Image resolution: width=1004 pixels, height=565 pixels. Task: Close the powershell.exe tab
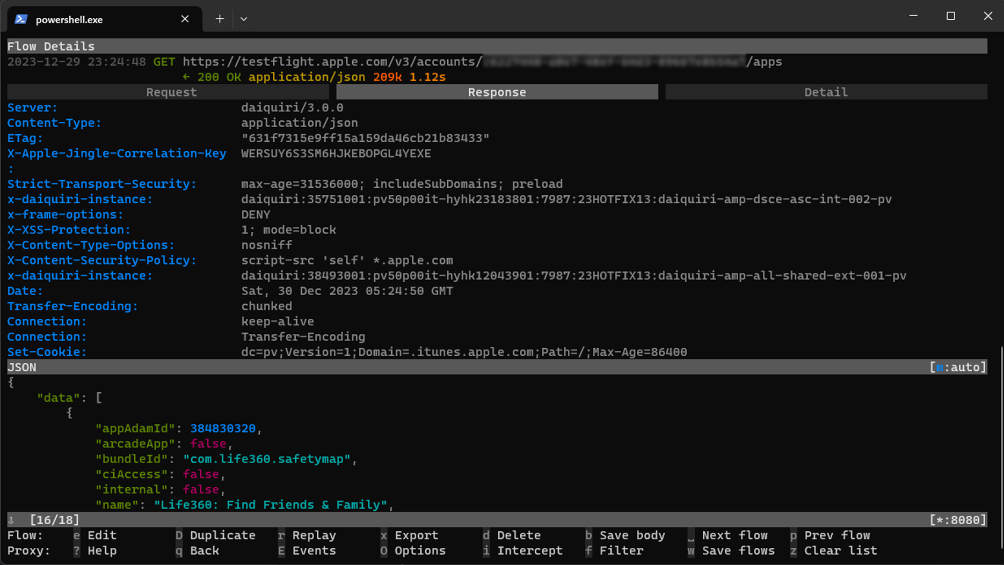(x=185, y=19)
